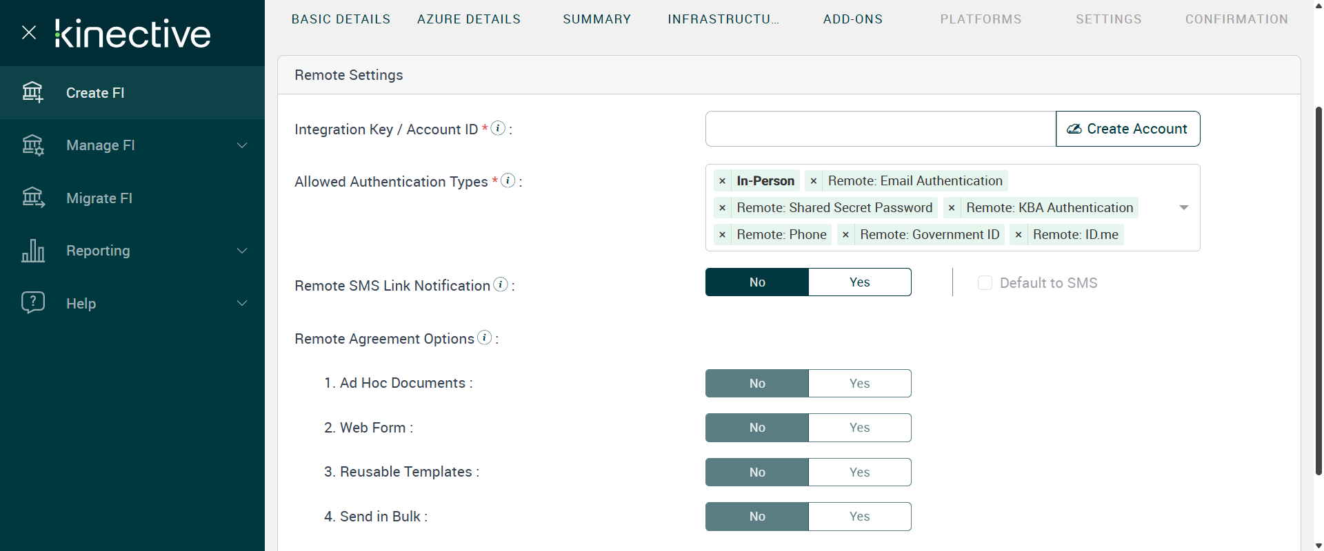Expand the Manage FI menu
Image resolution: width=1324 pixels, height=551 pixels.
(242, 145)
